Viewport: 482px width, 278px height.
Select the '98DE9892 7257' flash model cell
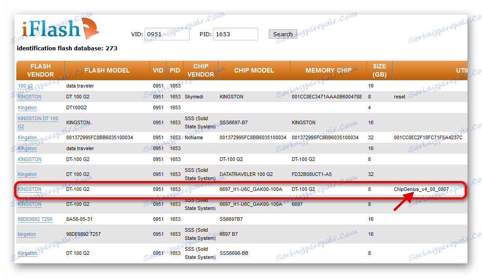84,234
